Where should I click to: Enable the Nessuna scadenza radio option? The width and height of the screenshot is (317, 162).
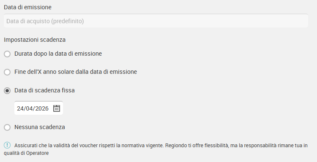(x=7, y=127)
